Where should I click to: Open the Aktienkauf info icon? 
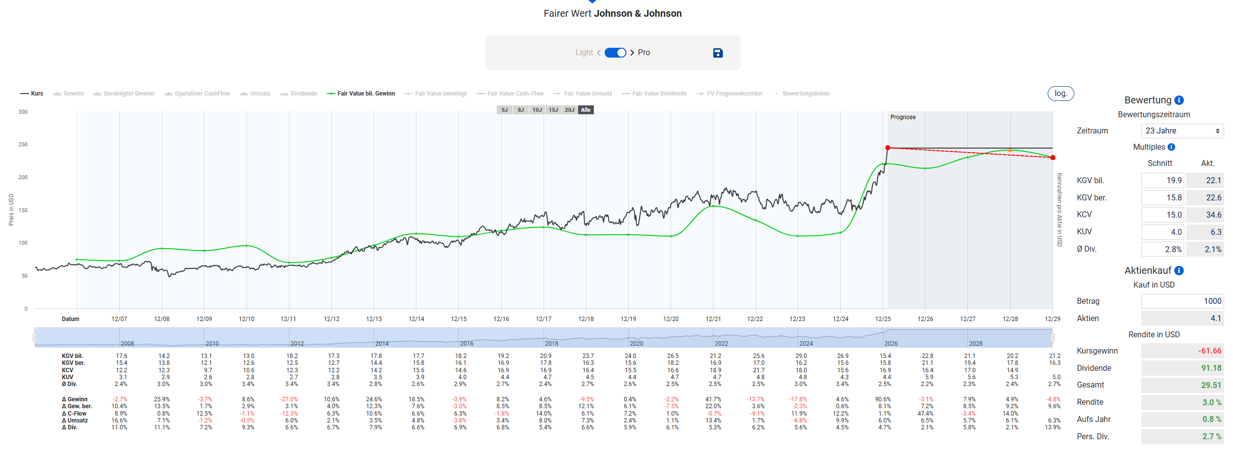1179,271
